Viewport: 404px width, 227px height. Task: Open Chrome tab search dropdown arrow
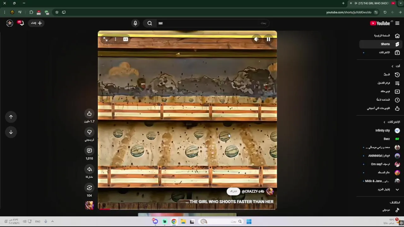point(401,3)
